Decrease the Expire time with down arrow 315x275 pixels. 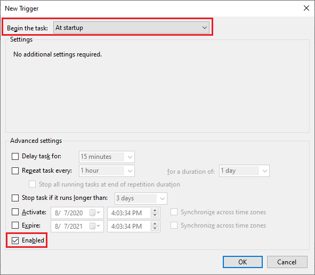tap(155, 229)
